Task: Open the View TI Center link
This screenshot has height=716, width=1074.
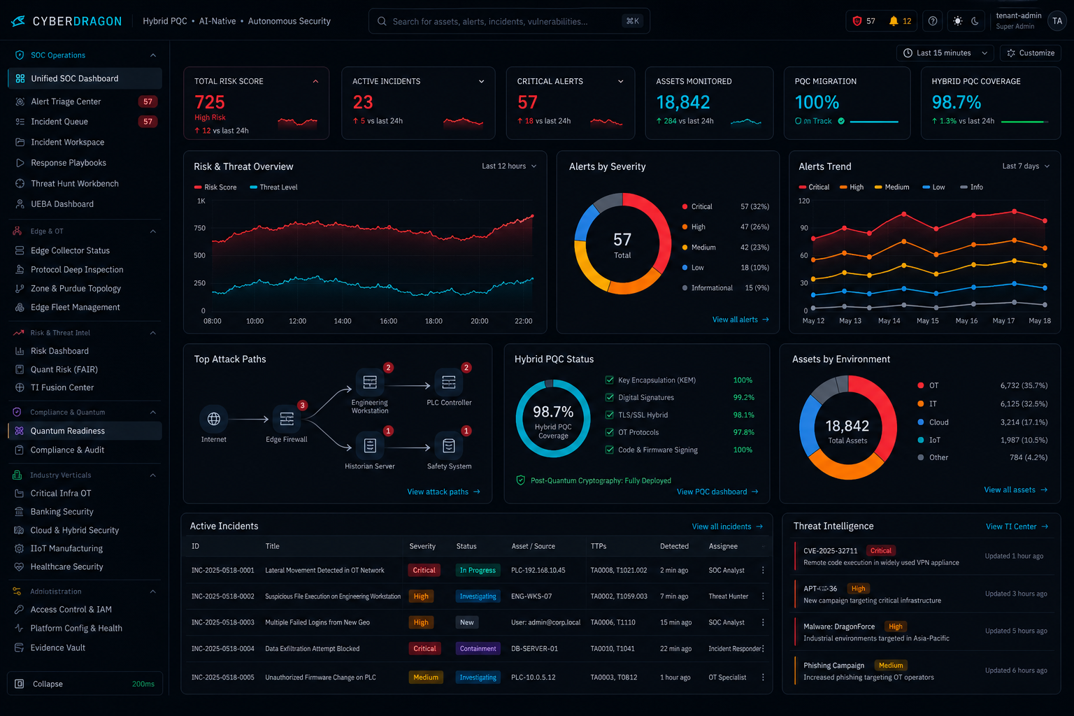Action: (1017, 527)
